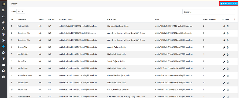Viewport: 240px width, 98px height.
Task: Edit the site with ID 7
Action: point(224,68)
